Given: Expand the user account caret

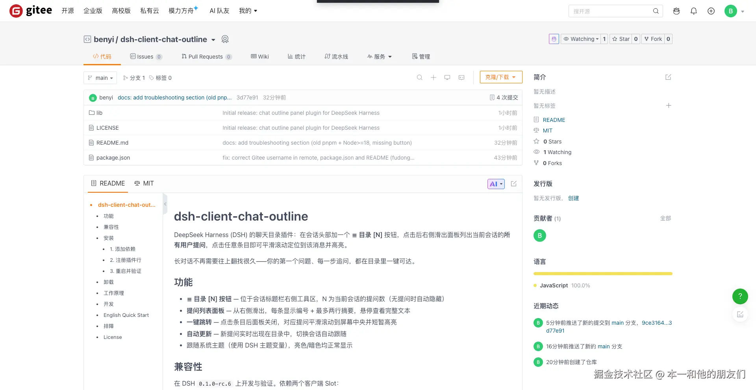Looking at the screenshot, I should pos(743,11).
